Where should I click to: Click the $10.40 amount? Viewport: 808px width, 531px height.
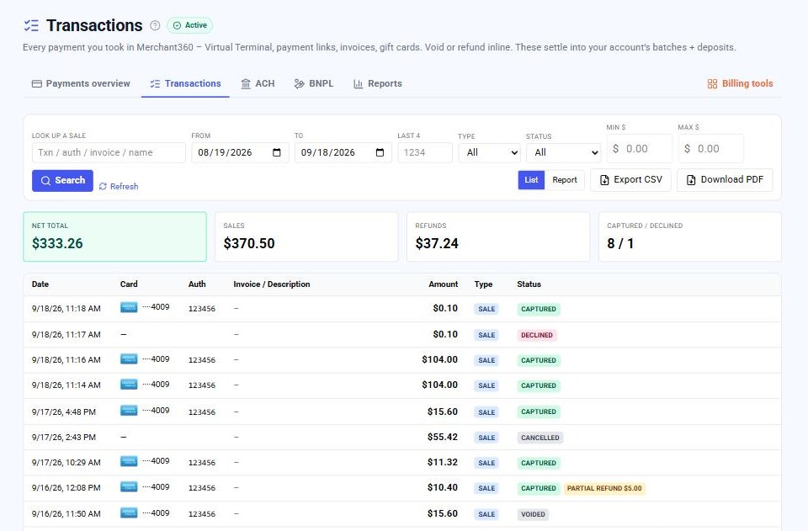[442, 487]
